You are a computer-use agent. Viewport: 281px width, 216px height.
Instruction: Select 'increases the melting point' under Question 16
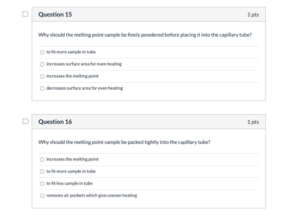[42, 159]
